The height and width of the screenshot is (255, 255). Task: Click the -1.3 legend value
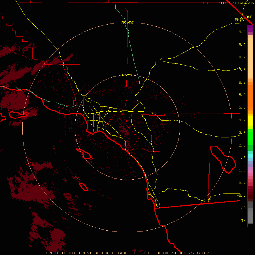coord(241,208)
